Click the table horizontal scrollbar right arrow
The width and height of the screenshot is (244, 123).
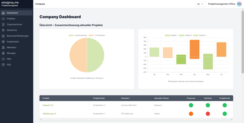(232, 119)
